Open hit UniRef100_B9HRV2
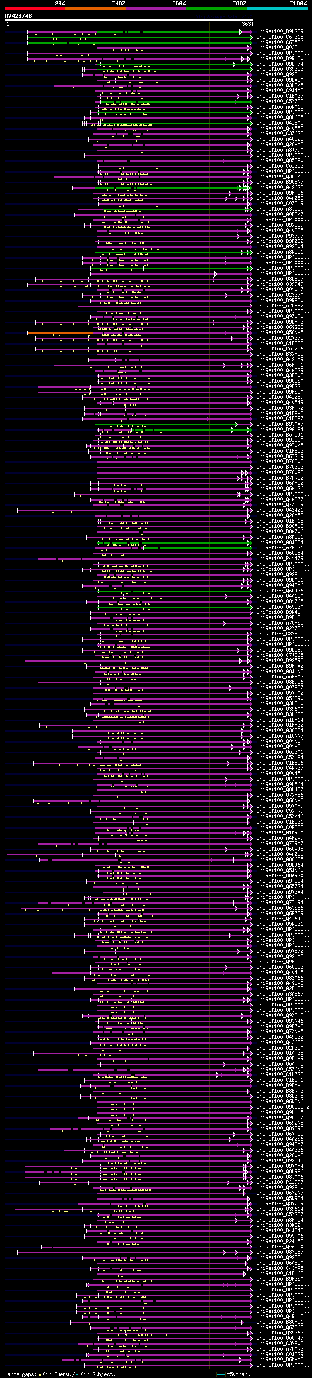The image size is (312, 1378). [280, 666]
